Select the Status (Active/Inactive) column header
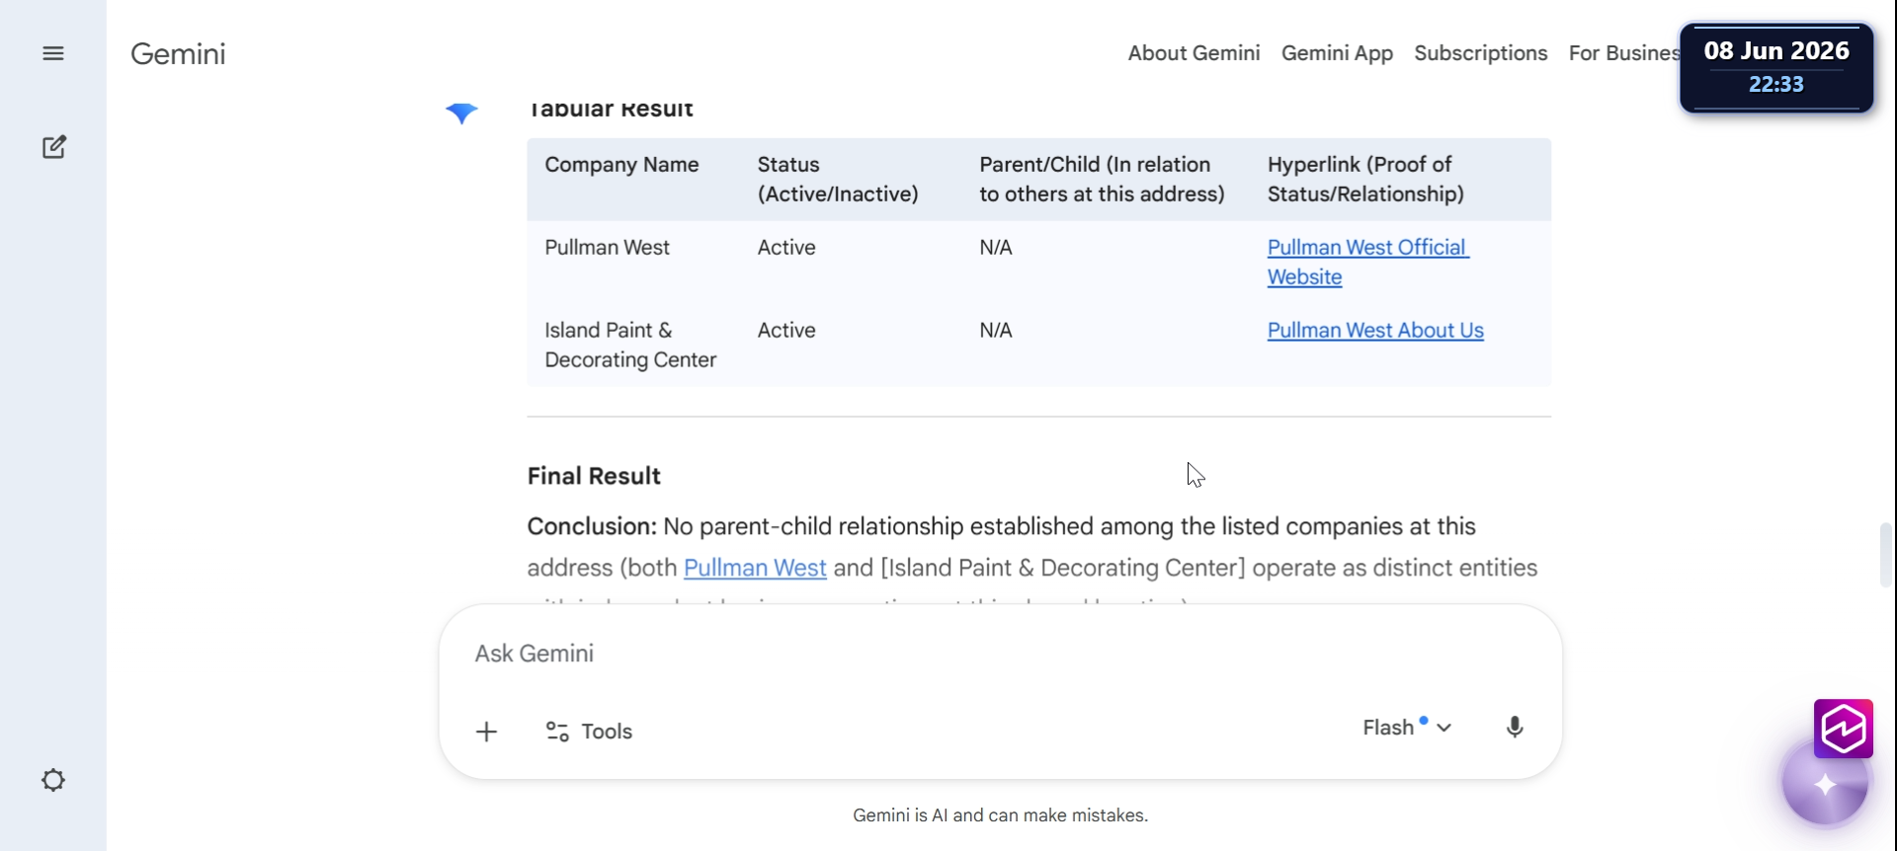 pos(838,180)
